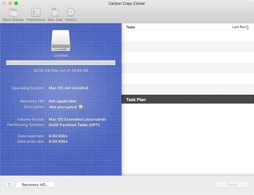Click the Clone button
This screenshot has height=195, width=254.
231,185
